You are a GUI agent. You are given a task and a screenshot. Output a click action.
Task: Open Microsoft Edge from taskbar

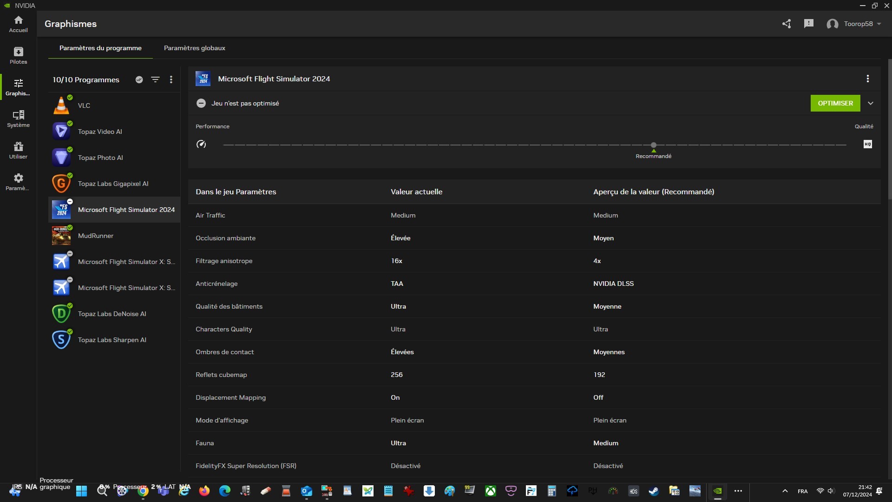[224, 491]
